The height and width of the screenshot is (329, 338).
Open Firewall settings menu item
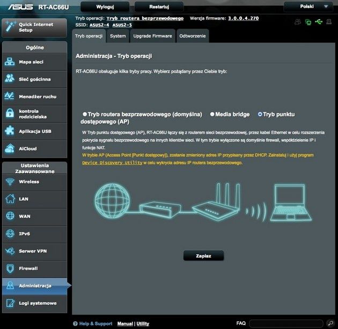(x=34, y=268)
